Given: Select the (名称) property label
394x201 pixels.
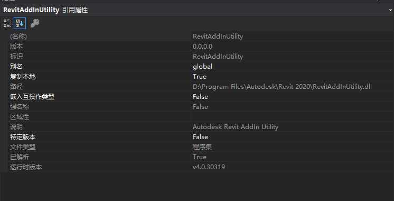Looking at the screenshot, I should tap(18, 36).
